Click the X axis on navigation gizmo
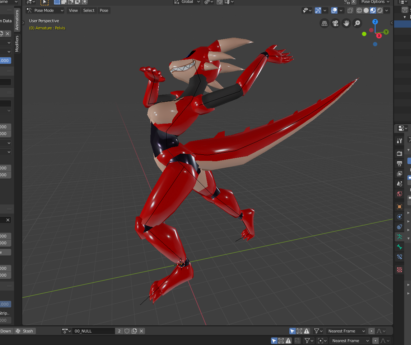The height and width of the screenshot is (345, 411). 379,35
